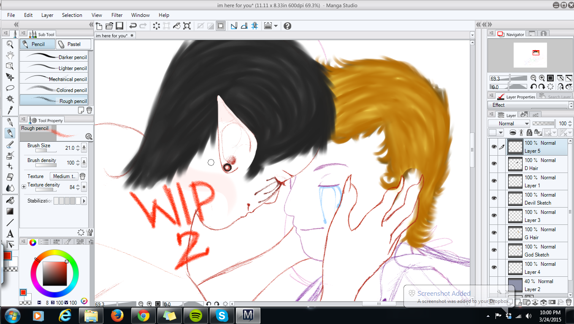
Task: Open the layer blending mode dropdown
Action: [x=509, y=124]
